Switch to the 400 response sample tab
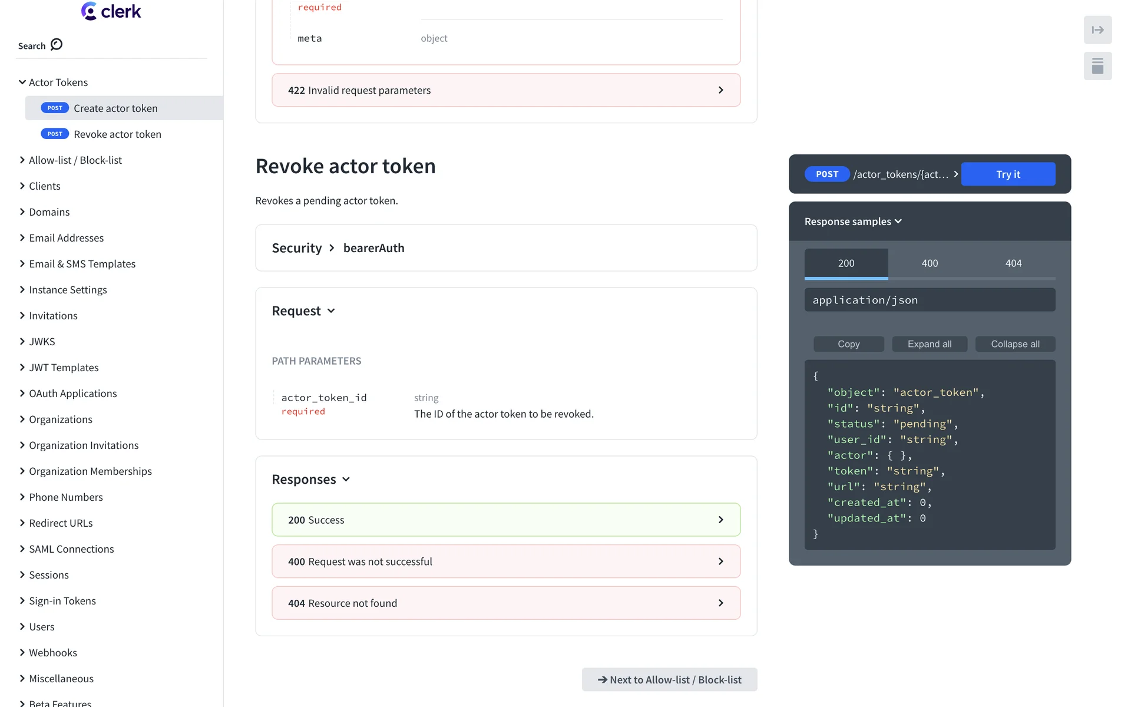Image resolution: width=1131 pixels, height=707 pixels. pos(930,263)
